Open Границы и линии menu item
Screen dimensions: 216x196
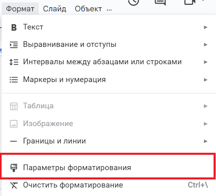109,141
